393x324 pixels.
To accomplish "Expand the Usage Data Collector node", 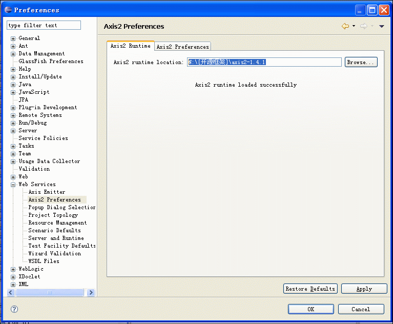I will (x=13, y=162).
